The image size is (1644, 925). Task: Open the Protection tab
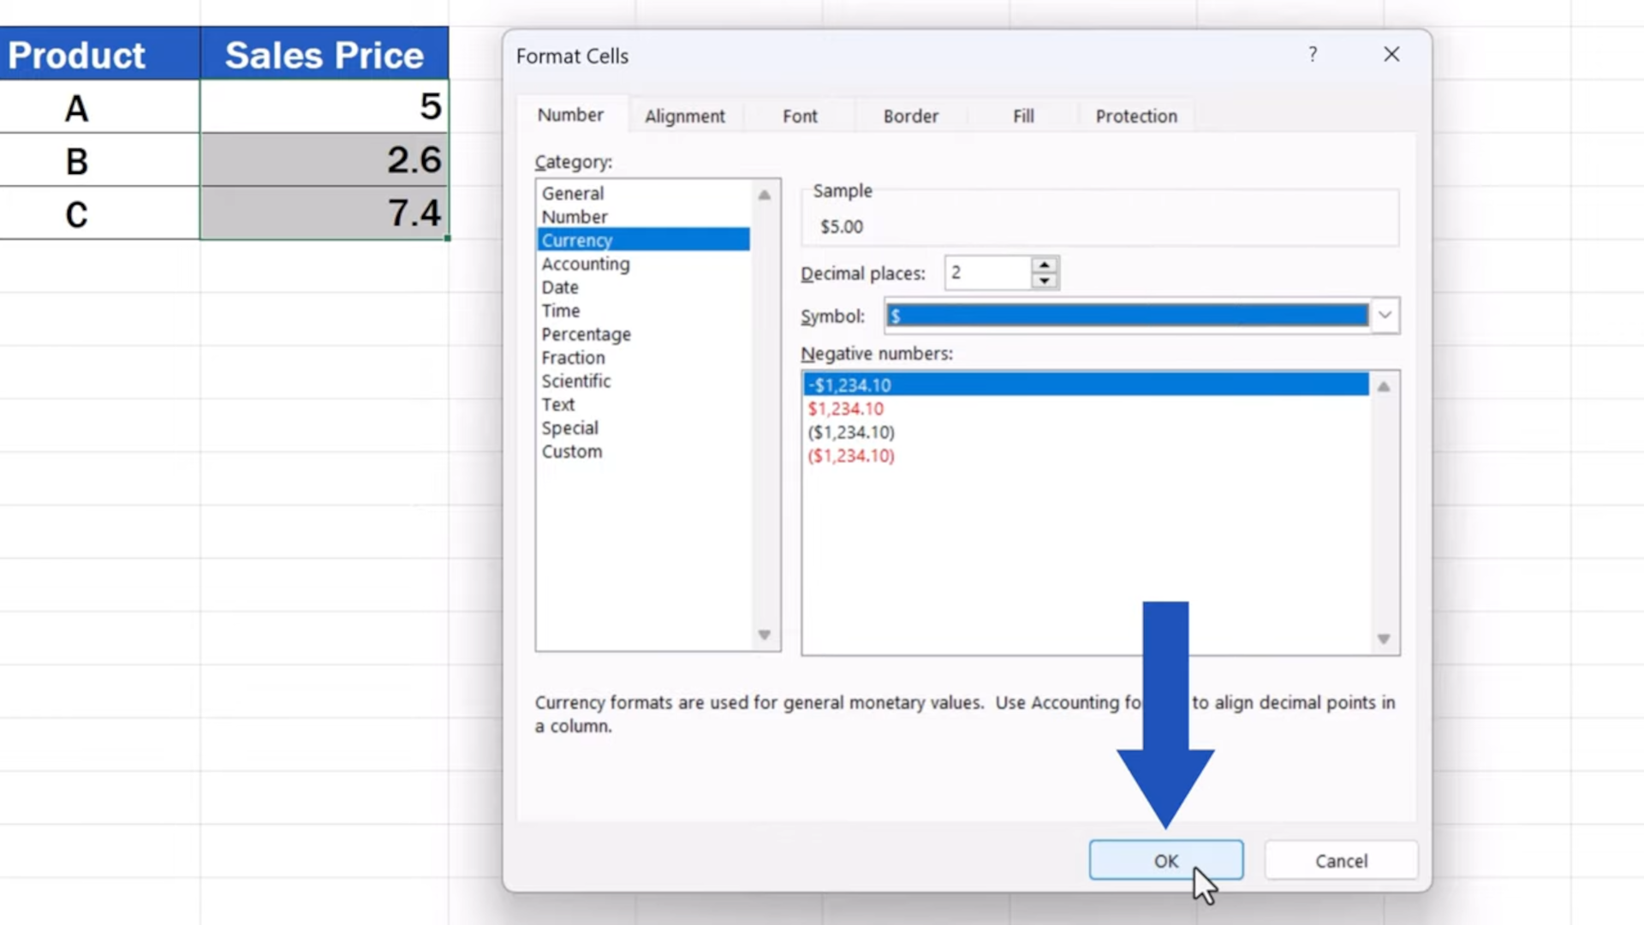point(1135,116)
